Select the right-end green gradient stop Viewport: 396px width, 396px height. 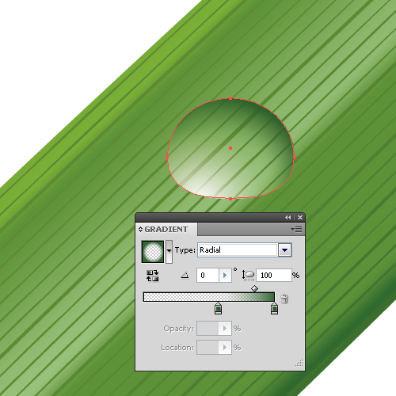coord(274,308)
